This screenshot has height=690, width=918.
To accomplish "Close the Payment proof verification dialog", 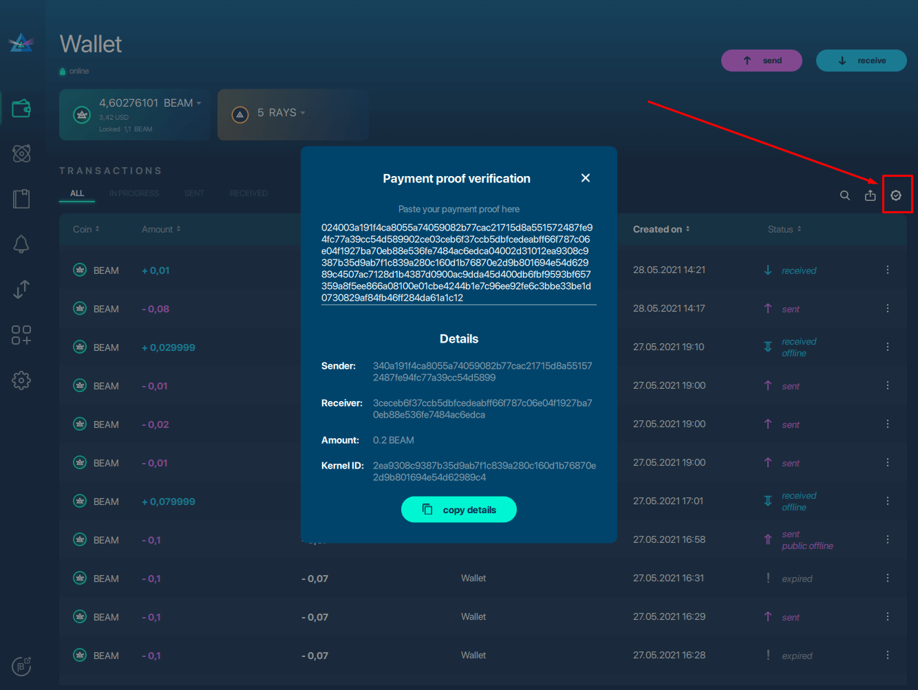I will pos(586,178).
